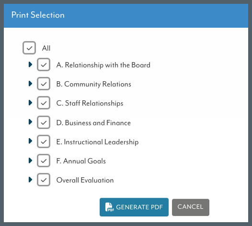Select the F. Annual Goals label
The height and width of the screenshot is (226, 252).
pos(81,161)
